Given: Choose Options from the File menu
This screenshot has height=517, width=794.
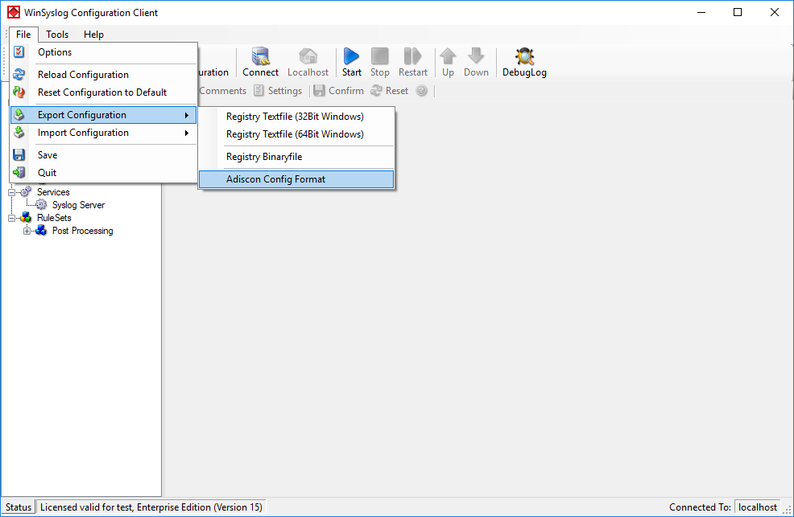Looking at the screenshot, I should pyautogui.click(x=103, y=52).
